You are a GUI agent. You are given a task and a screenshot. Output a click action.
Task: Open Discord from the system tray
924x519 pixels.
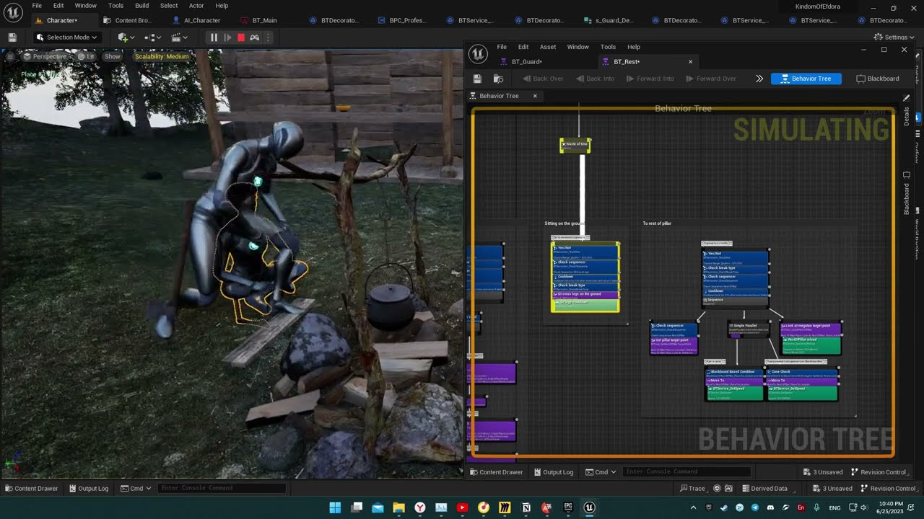coord(770,507)
